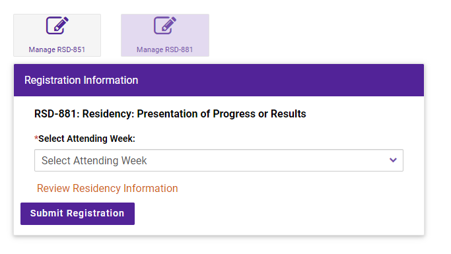This screenshot has height=254, width=451.
Task: Click the edit pencil icon for RSD-851
Action: (x=57, y=26)
